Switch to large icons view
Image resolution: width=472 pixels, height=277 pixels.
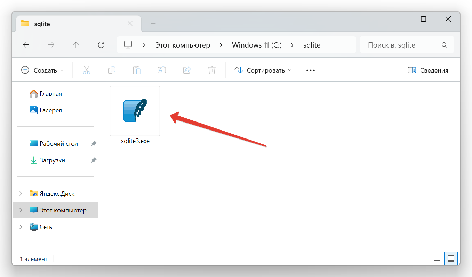click(451, 258)
